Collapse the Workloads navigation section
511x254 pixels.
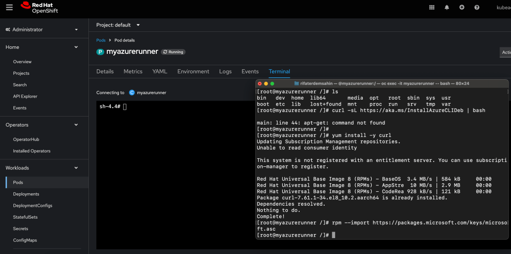[x=42, y=168]
